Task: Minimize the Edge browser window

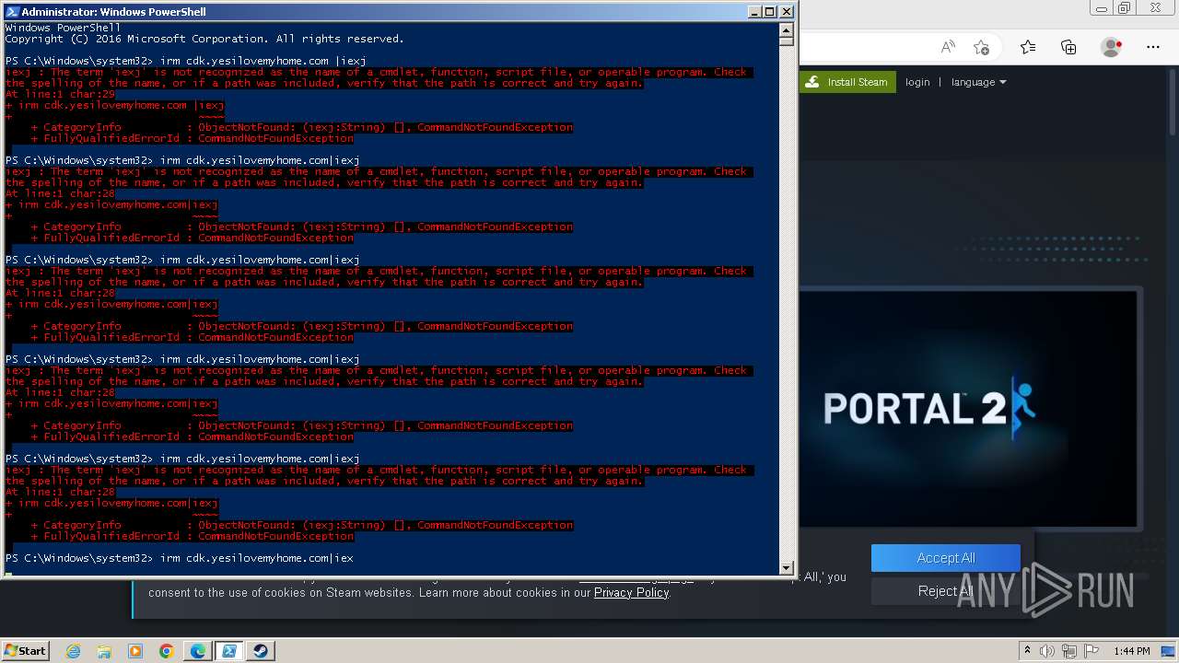Action: (x=1100, y=8)
